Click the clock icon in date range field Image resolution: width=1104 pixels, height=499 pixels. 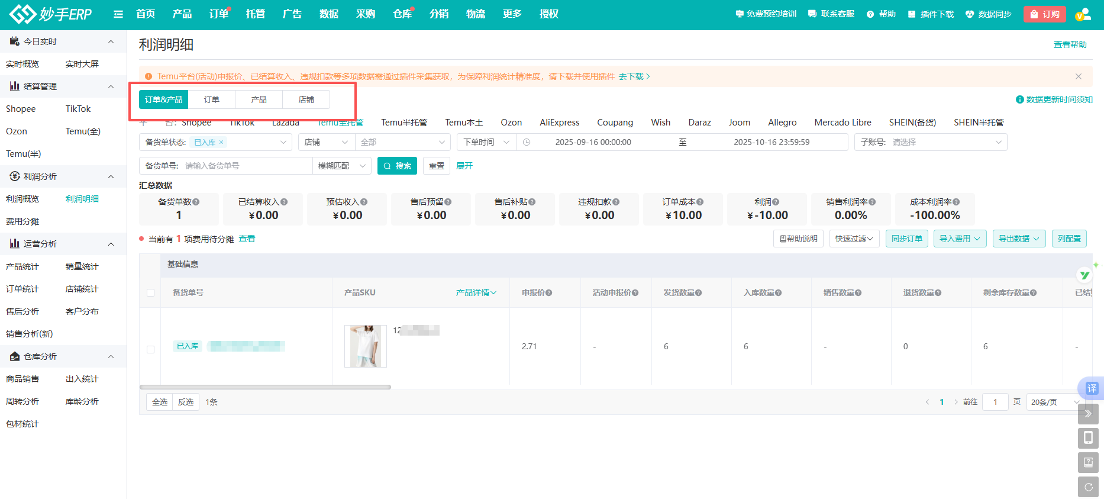pyautogui.click(x=527, y=142)
